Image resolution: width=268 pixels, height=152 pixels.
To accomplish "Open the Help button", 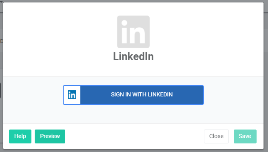I will 20,136.
